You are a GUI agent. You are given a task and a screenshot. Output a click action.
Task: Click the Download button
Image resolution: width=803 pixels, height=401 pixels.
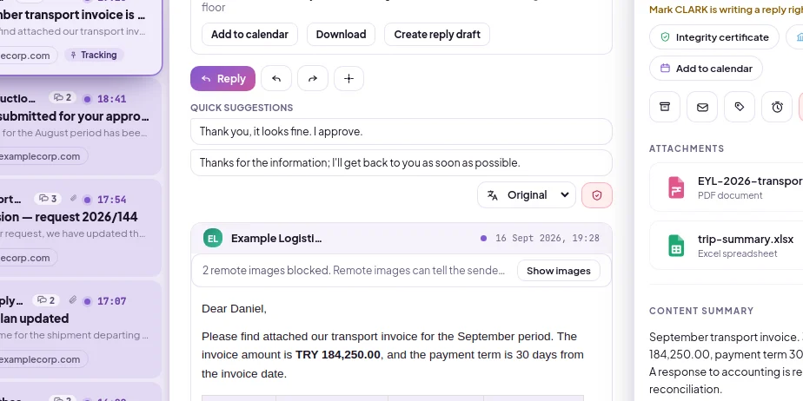[341, 34]
